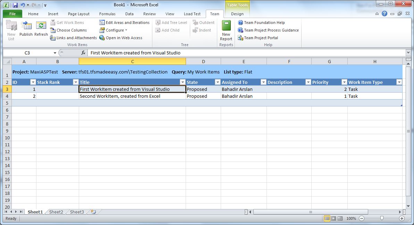
Task: Click Edit Areas and Iterations
Action: click(124, 23)
